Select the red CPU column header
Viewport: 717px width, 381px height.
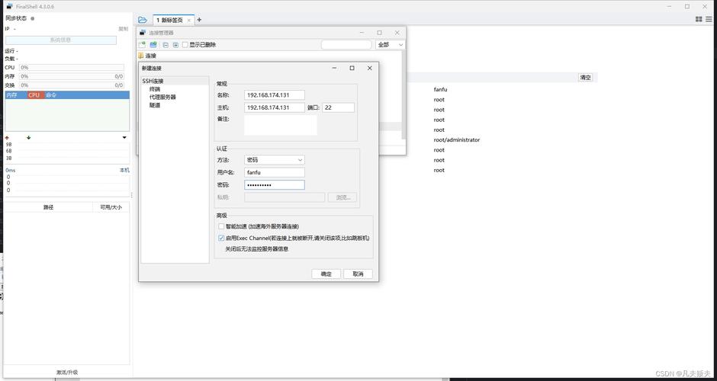coord(34,95)
